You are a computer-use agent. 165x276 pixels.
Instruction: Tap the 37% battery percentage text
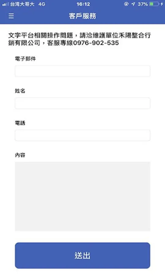coord(143,4)
